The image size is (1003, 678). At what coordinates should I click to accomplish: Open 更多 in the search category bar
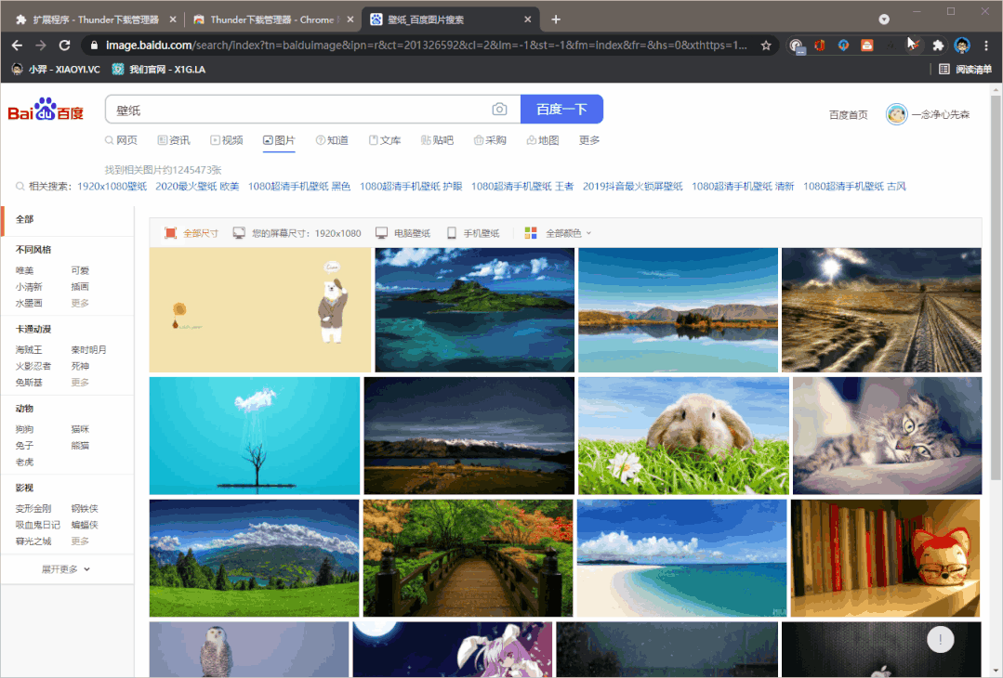(589, 140)
